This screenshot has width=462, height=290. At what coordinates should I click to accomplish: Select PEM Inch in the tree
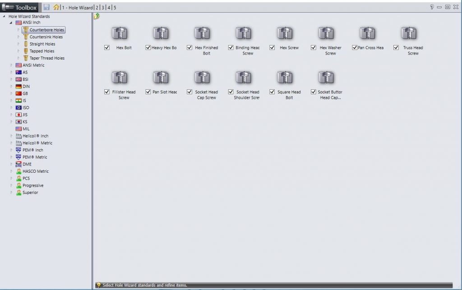pyautogui.click(x=32, y=150)
